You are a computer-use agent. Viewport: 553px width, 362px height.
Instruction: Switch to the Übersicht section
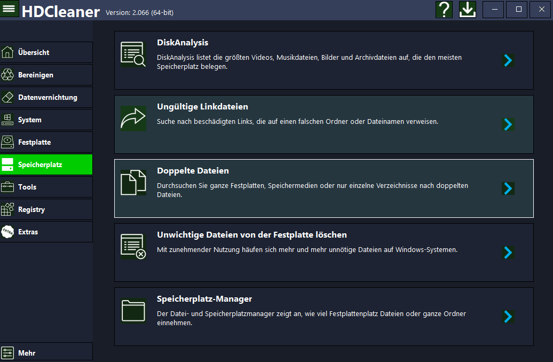[x=46, y=52]
